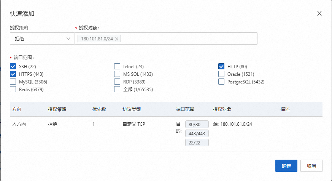Enable the PostgreSQL (5432) checkbox
Viewport: 332px width, 181px height.
[x=221, y=82]
